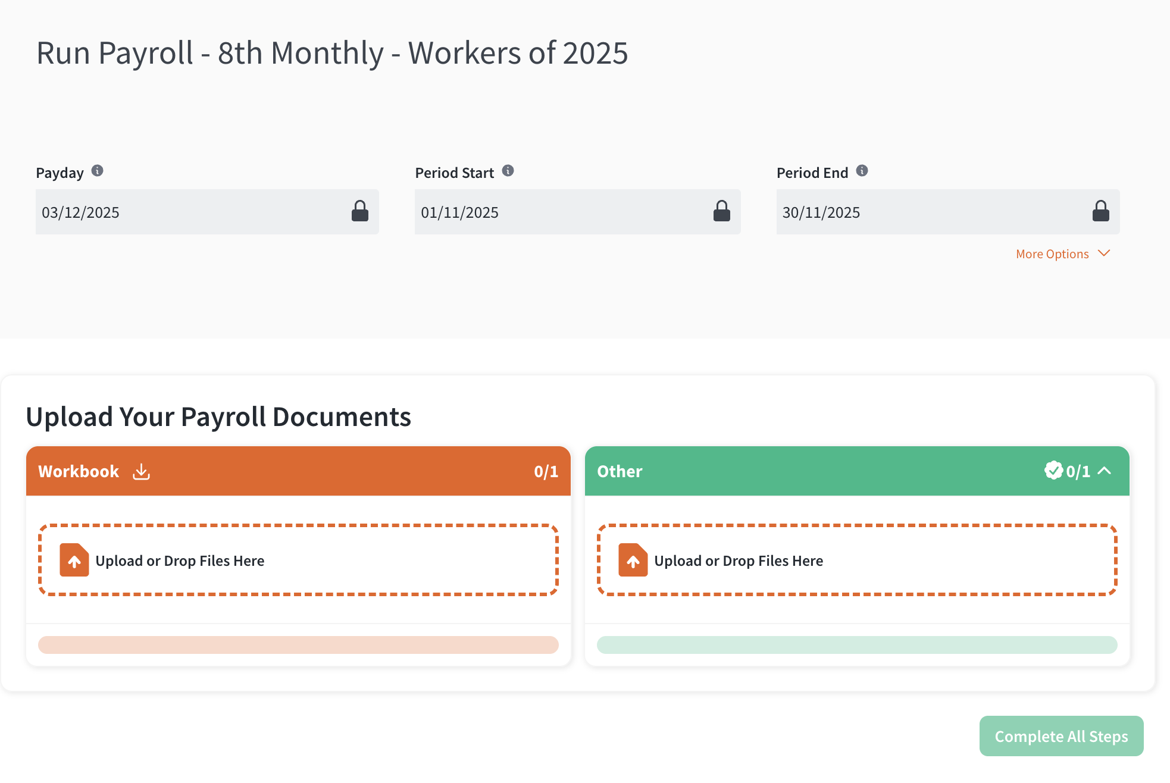
Task: Click the upload file icon in Workbook dropzone
Action: (74, 560)
